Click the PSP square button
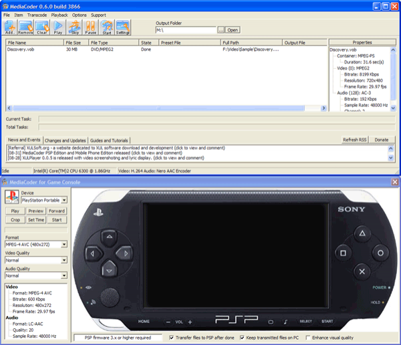This screenshot has width=401, height=345. tap(343, 253)
